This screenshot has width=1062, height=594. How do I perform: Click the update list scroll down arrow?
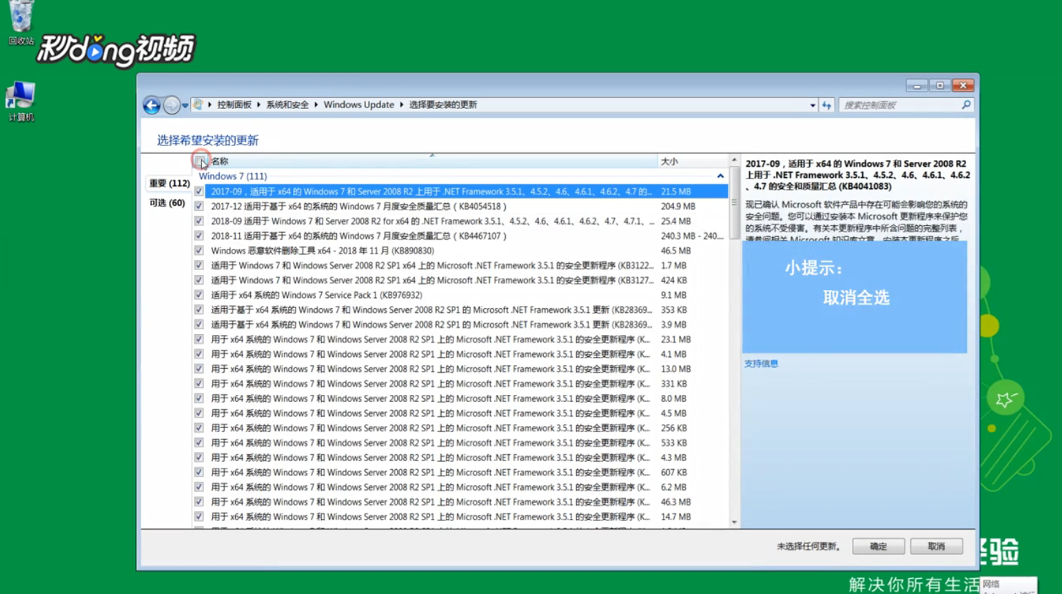(x=734, y=522)
